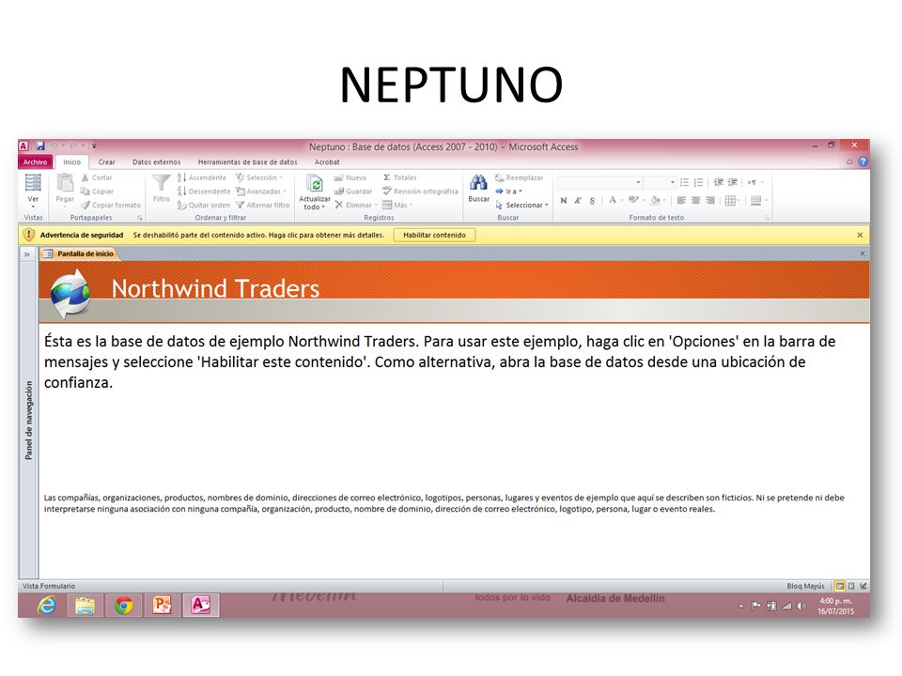Switch to Design view in status bar

coord(863,586)
